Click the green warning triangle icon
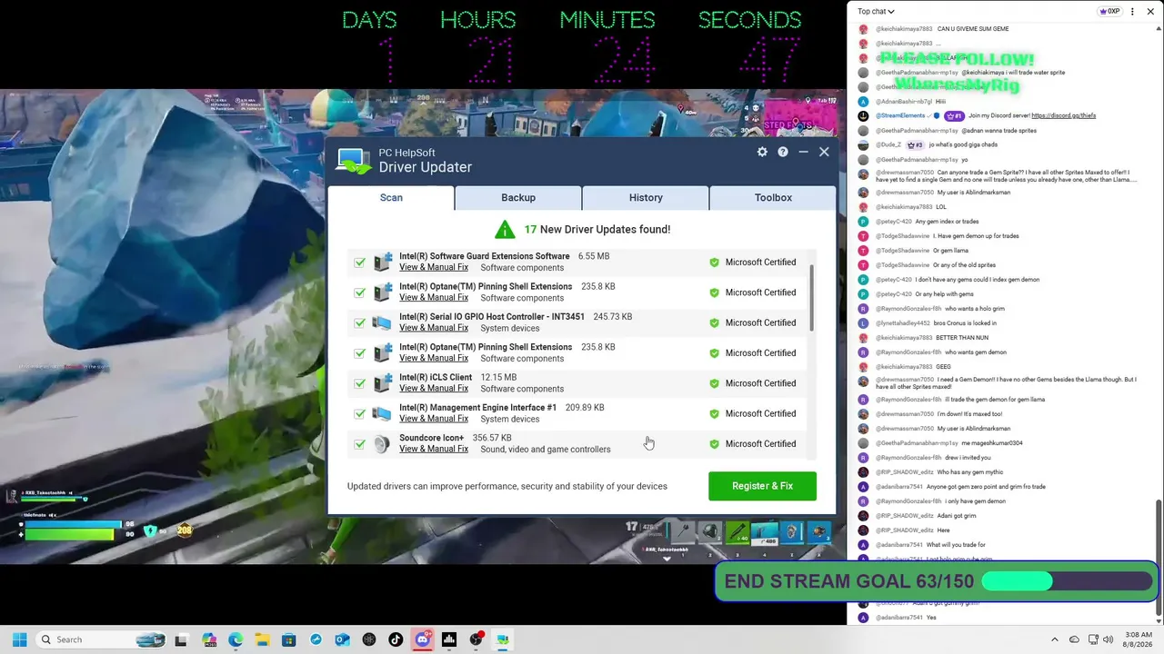Image resolution: width=1164 pixels, height=654 pixels. (505, 229)
